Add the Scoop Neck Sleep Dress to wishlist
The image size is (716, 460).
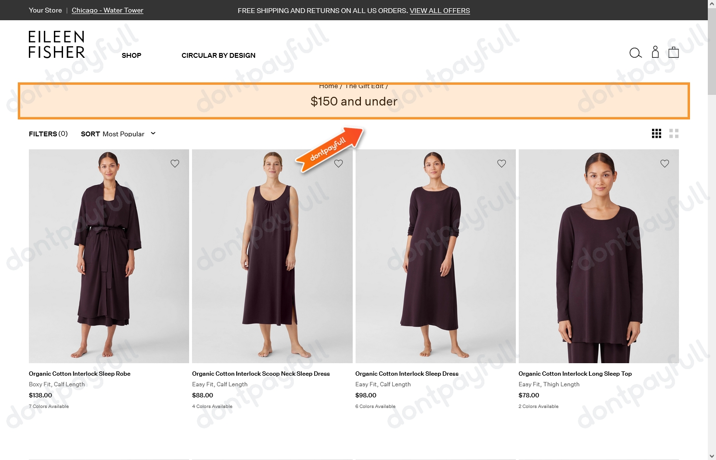[338, 163]
